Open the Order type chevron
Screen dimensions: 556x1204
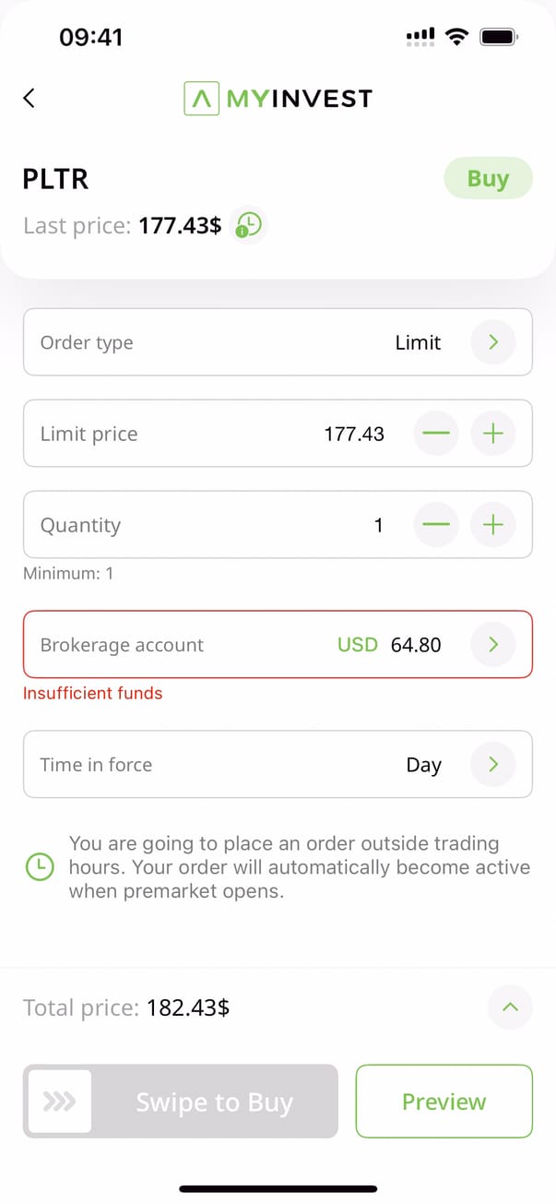[493, 342]
